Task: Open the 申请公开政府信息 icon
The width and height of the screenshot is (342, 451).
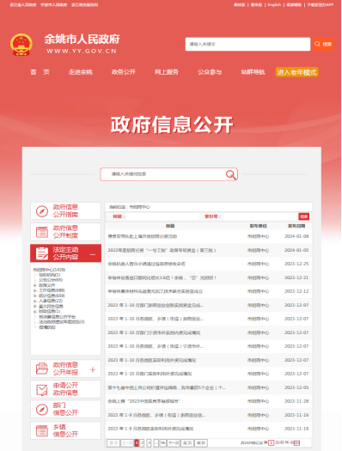Action: (42, 389)
